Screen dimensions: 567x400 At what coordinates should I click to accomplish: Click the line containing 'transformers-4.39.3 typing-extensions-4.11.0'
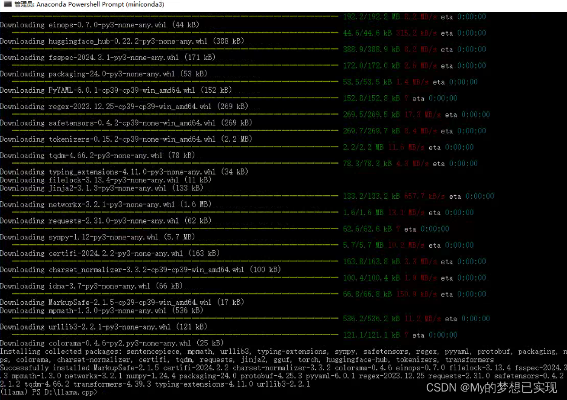(155, 384)
